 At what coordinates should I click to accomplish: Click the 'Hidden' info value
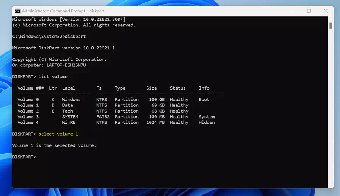tap(207, 122)
